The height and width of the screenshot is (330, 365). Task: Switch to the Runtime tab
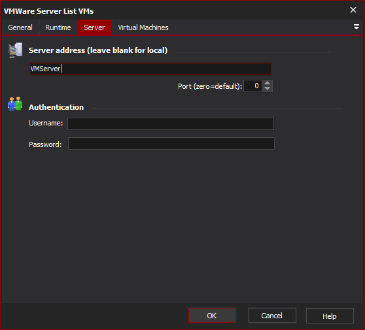point(58,27)
